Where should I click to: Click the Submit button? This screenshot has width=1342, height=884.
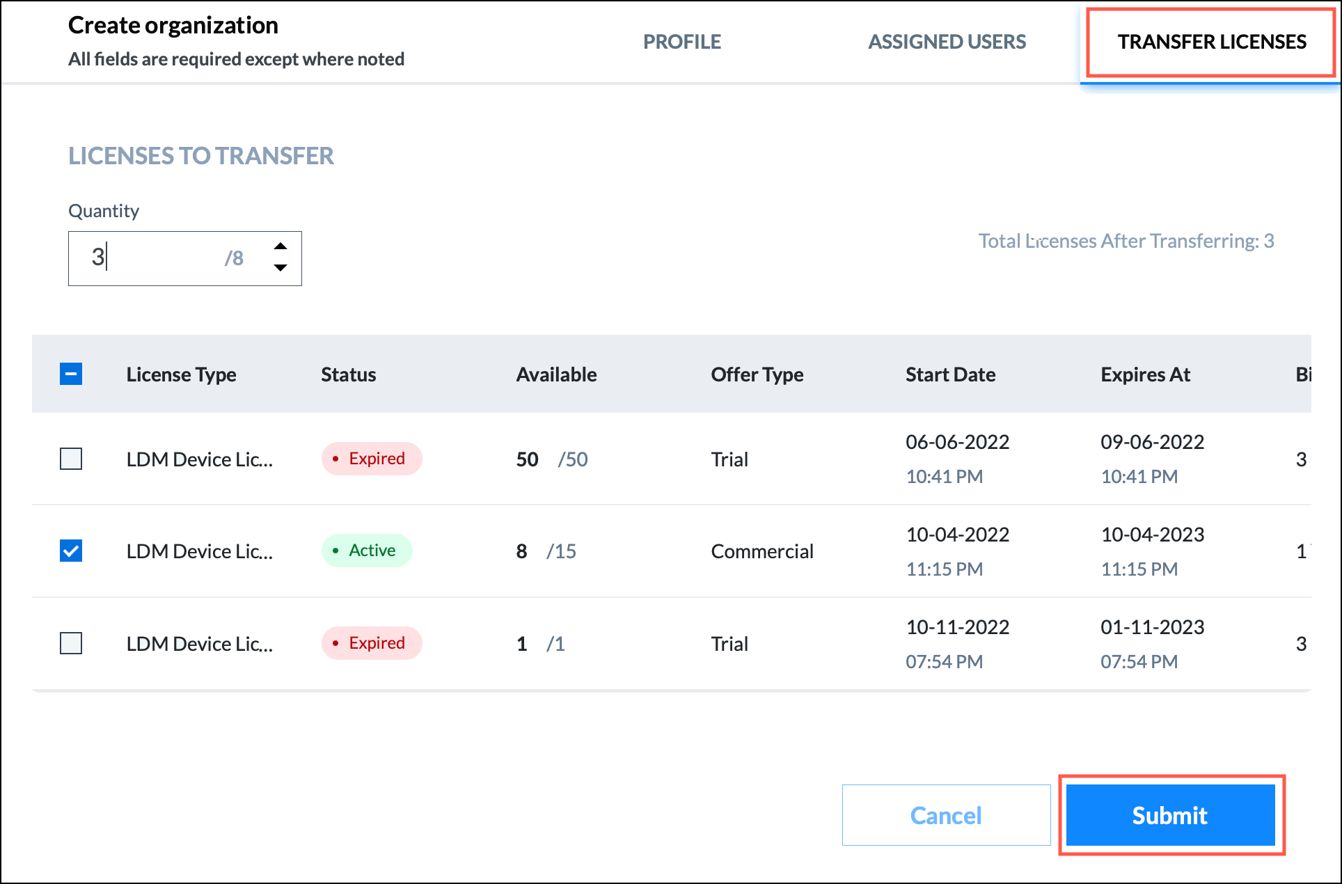[x=1169, y=815]
